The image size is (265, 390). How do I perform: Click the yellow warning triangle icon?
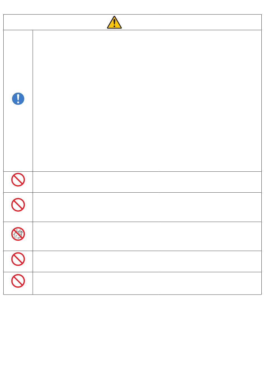[x=114, y=22]
